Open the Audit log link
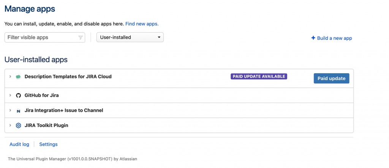Image resolution: width=389 pixels, height=168 pixels. [19, 144]
